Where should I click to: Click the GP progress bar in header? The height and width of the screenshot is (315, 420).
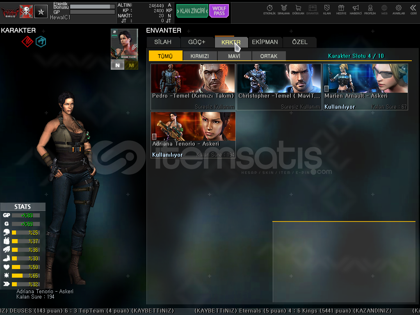pos(92,12)
